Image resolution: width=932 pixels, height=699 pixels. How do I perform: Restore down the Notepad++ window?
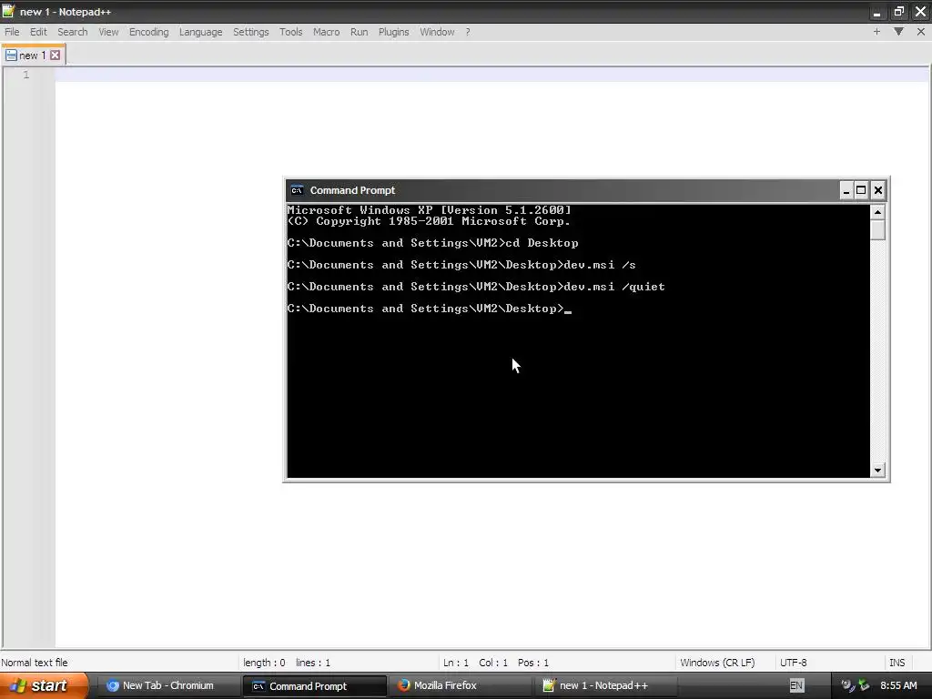898,12
